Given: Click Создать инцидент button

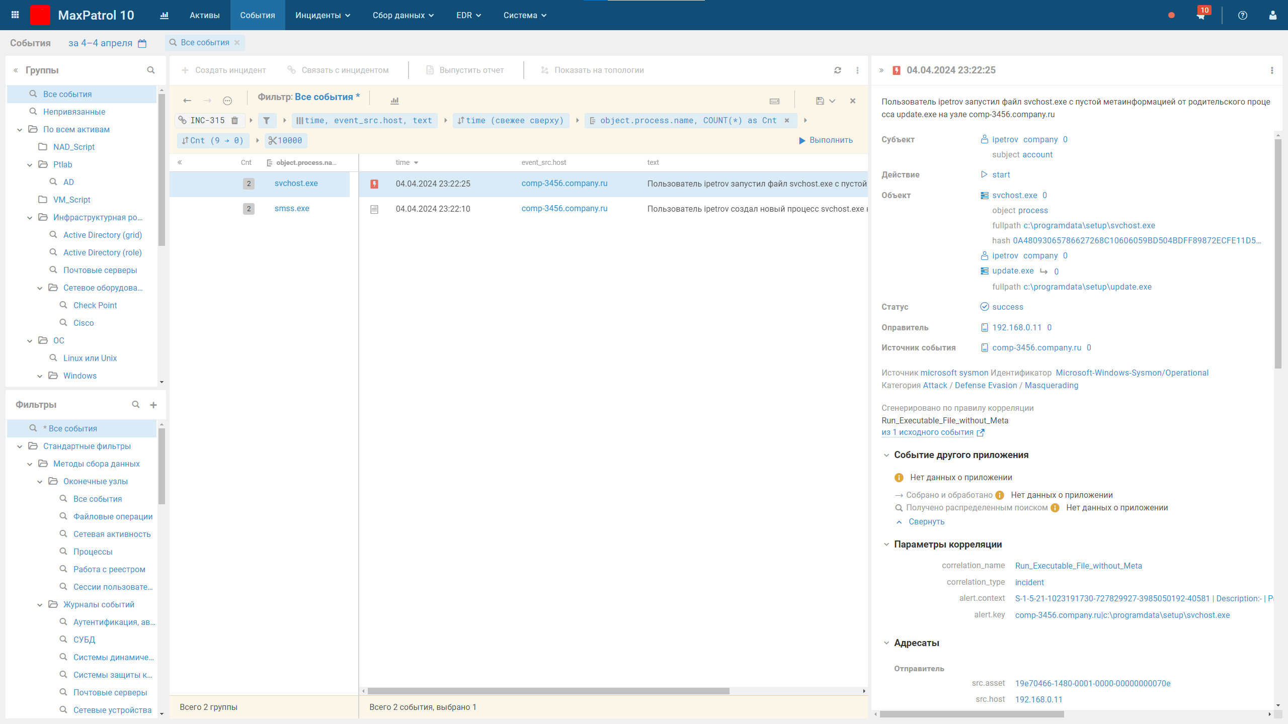Looking at the screenshot, I should point(223,70).
